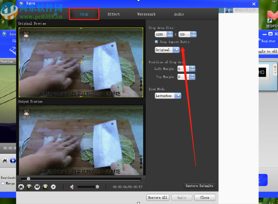Click Left Margin spinner arrows
The height and width of the screenshot is (204, 278).
pyautogui.click(x=192, y=69)
